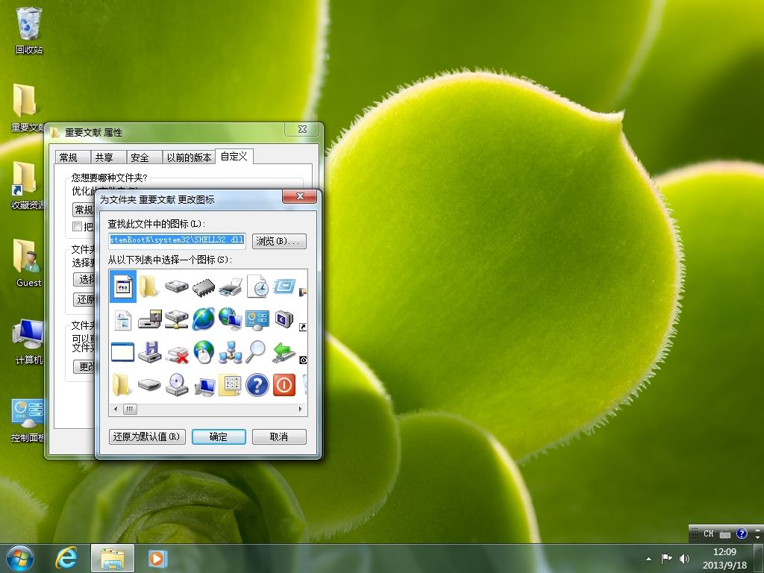764x573 pixels.
Task: Choose the magnifying glass search icon
Action: click(x=257, y=352)
